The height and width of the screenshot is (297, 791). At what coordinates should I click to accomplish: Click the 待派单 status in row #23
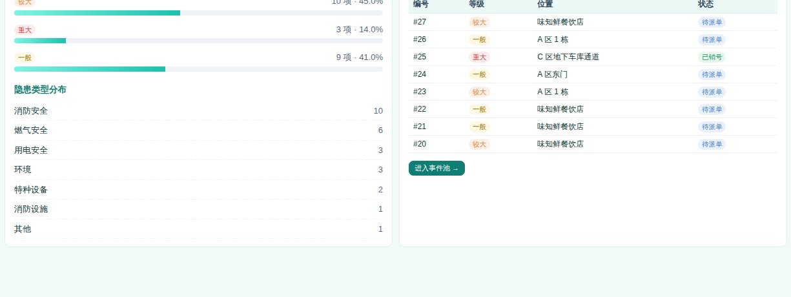712,92
